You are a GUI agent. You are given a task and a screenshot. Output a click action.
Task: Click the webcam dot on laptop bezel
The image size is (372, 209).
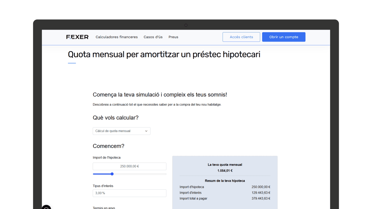coord(186,25)
